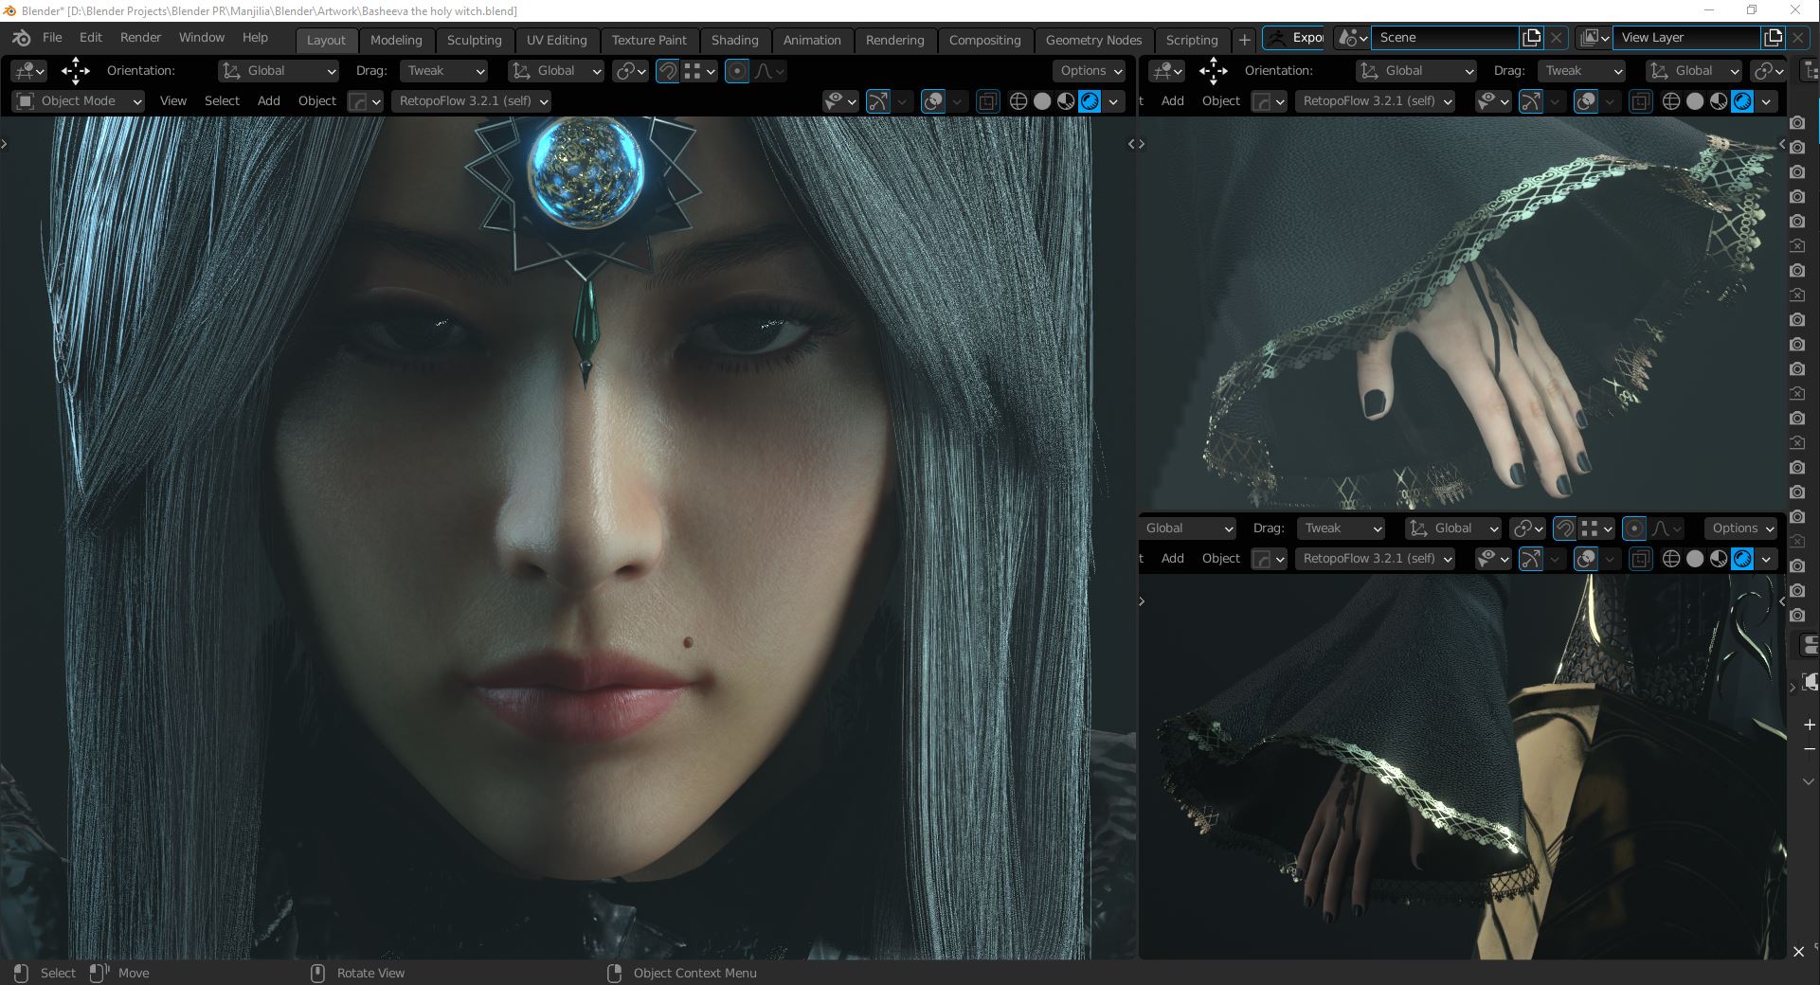This screenshot has height=985, width=1820.
Task: Expand Options dropdown in bottom-right viewport
Action: 1741,528
